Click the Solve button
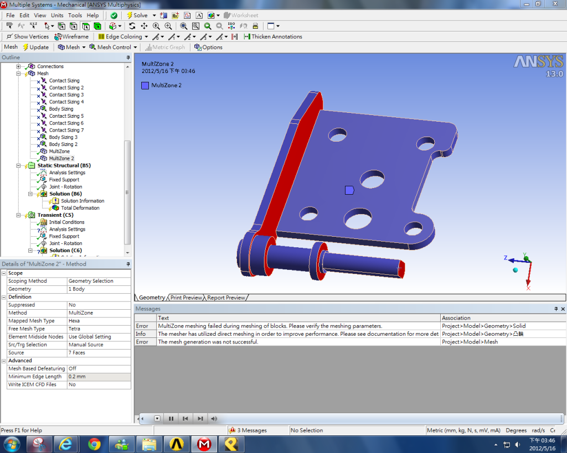 click(137, 15)
